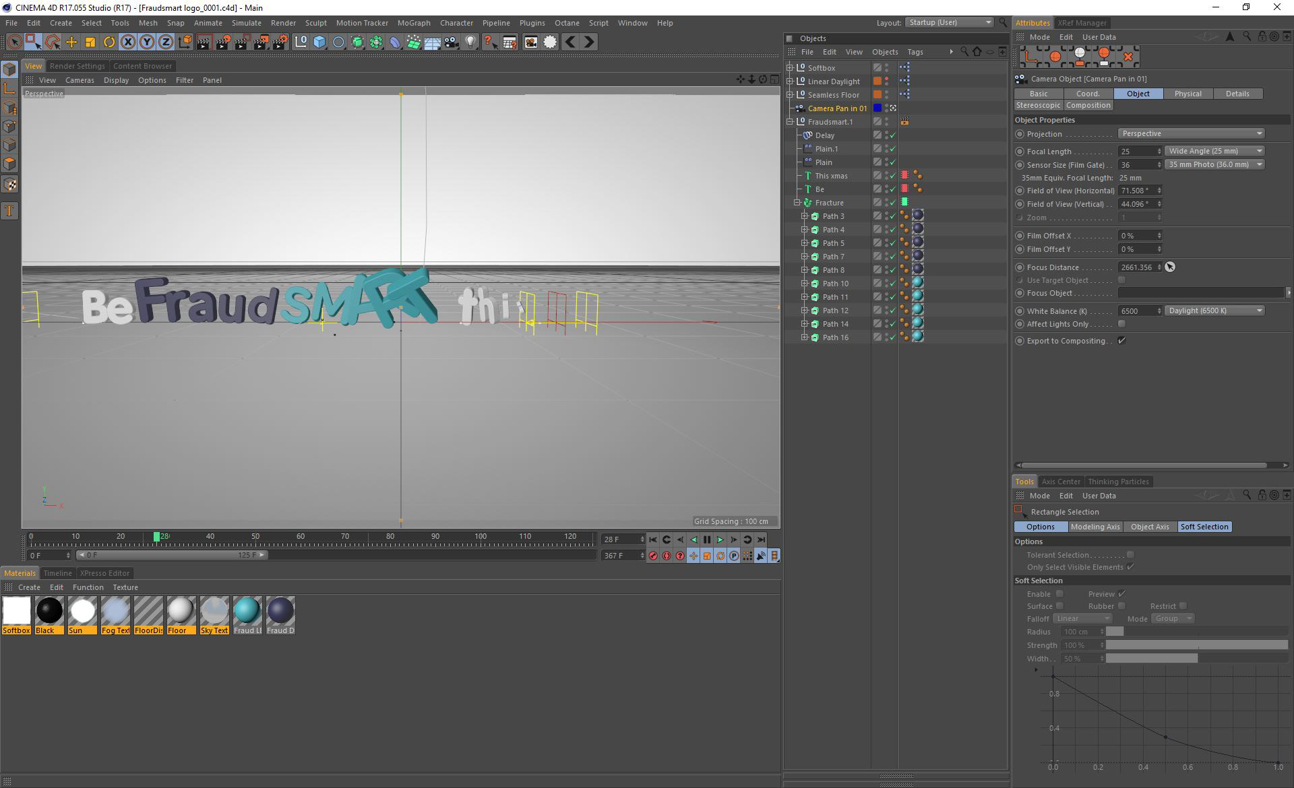Image resolution: width=1294 pixels, height=788 pixels.
Task: Open the Layout Startup (User) dropdown
Action: click(x=949, y=22)
